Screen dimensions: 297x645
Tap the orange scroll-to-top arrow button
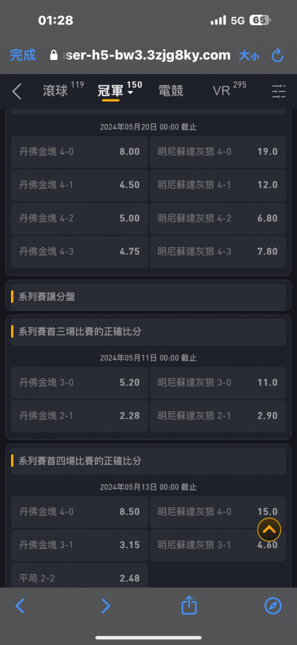coord(269,529)
